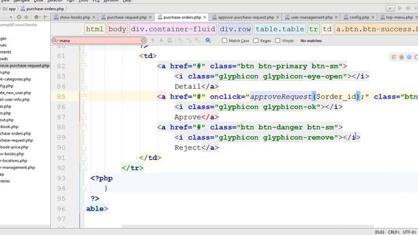
Task: Select 'div.container-fluid' breadcrumb
Action: [x=173, y=29]
